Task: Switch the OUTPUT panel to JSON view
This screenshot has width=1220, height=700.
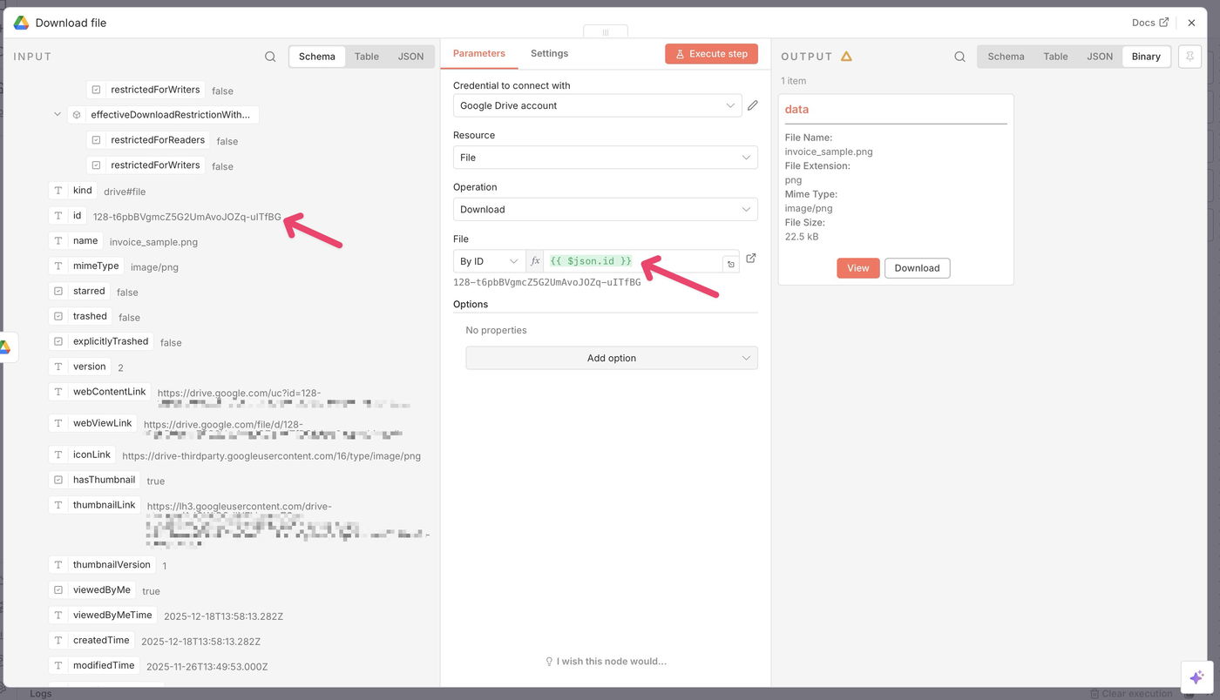Action: click(1100, 57)
